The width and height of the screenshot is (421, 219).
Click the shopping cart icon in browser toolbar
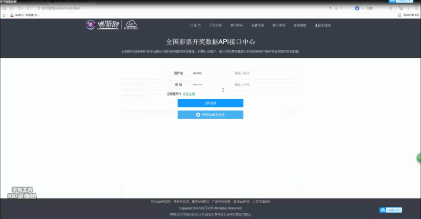[400, 8]
